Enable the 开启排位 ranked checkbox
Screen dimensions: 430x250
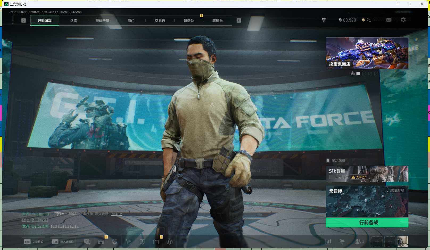pos(331,177)
